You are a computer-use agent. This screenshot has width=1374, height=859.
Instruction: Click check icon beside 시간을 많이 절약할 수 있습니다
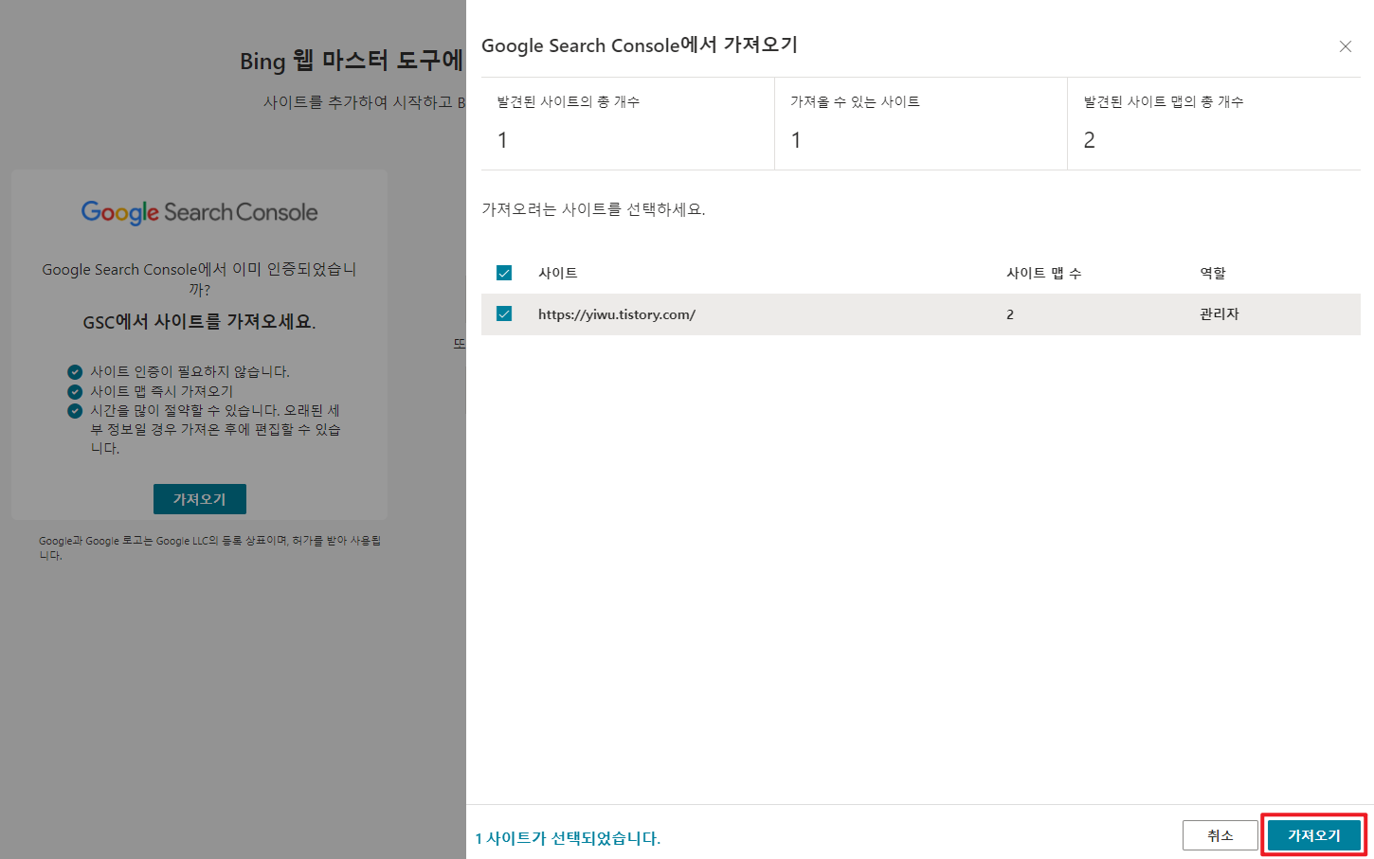click(x=75, y=411)
